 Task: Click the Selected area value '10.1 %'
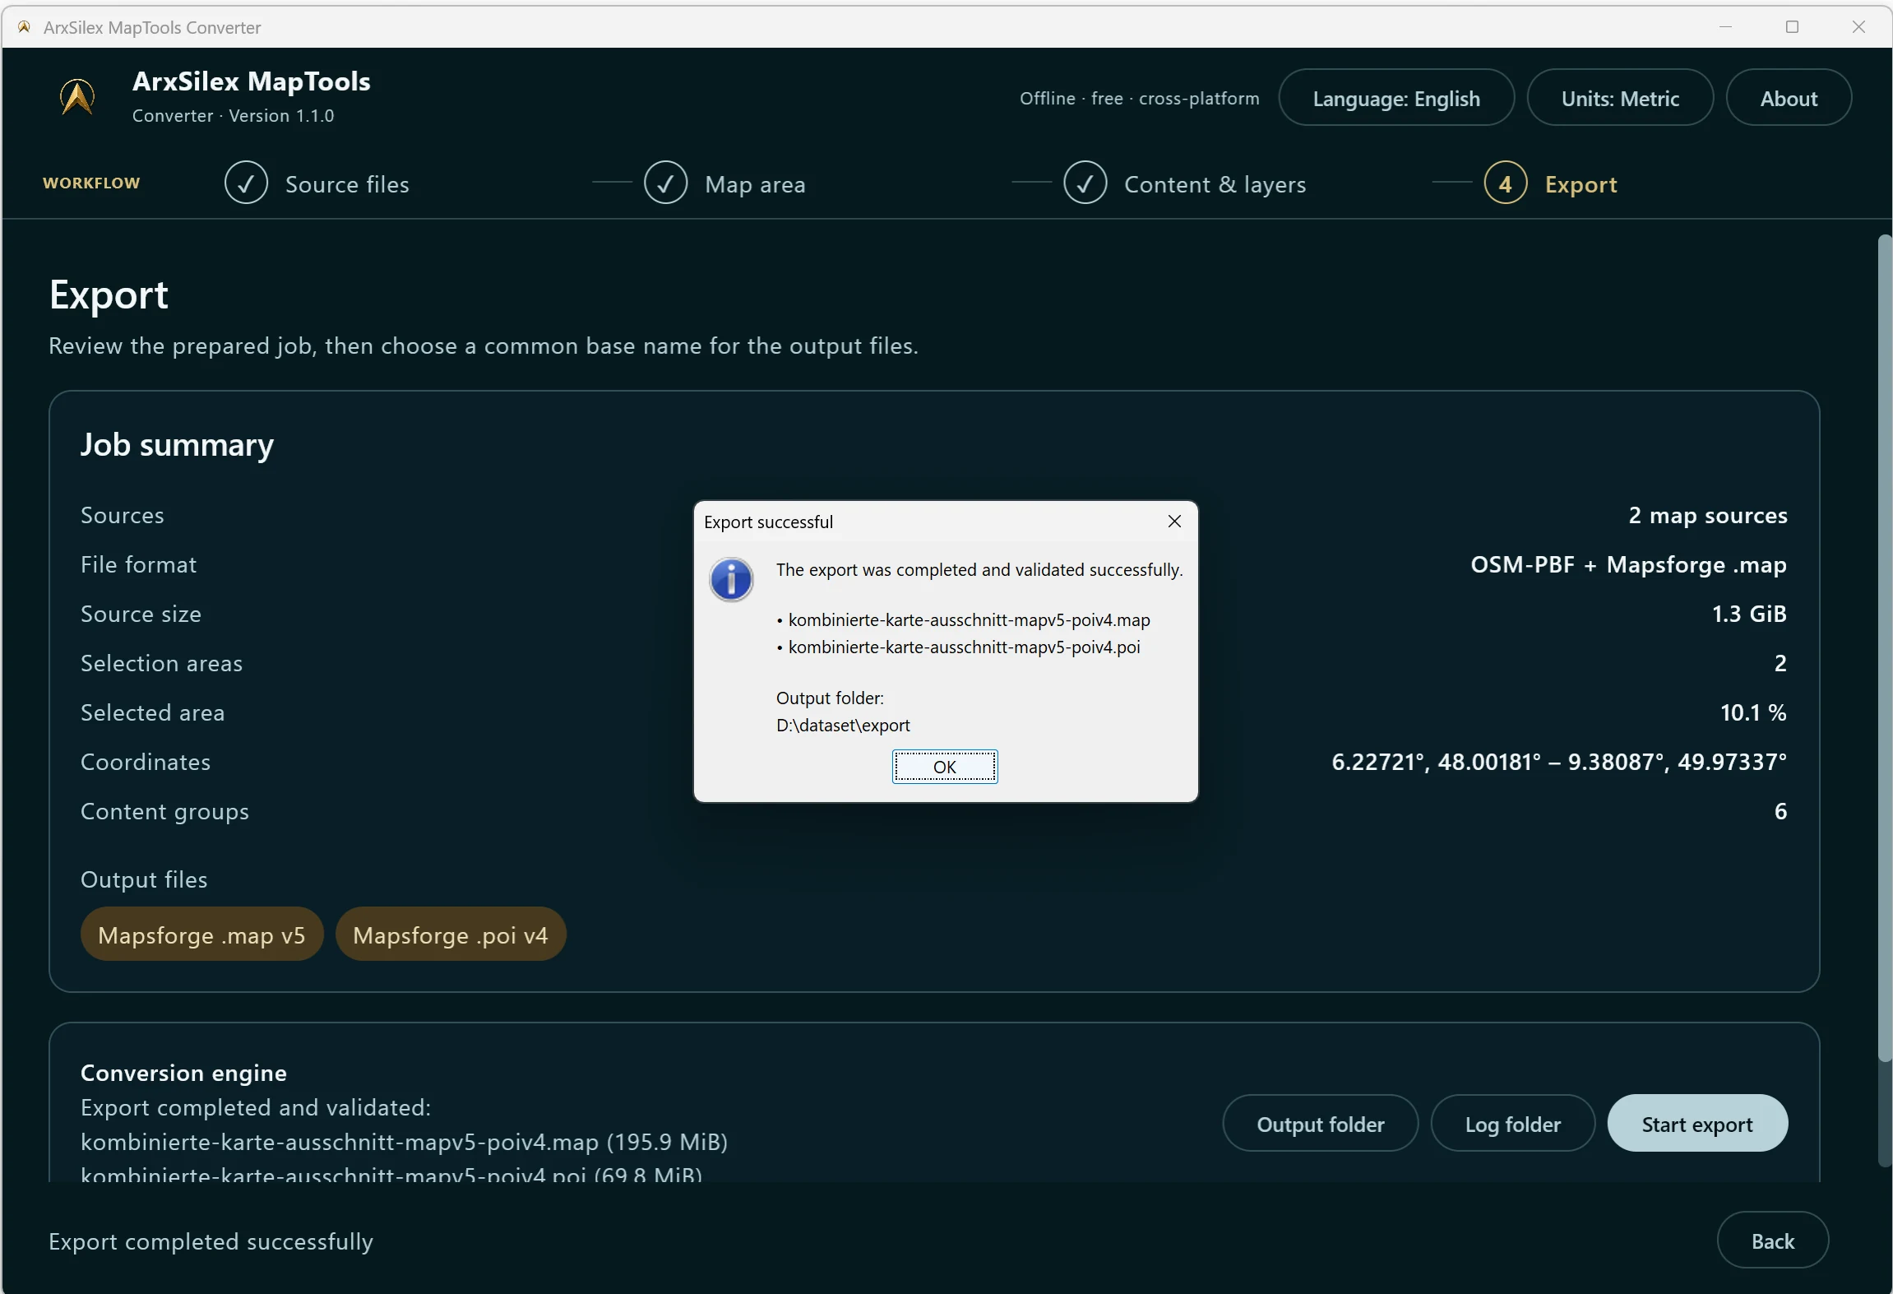tap(1753, 712)
